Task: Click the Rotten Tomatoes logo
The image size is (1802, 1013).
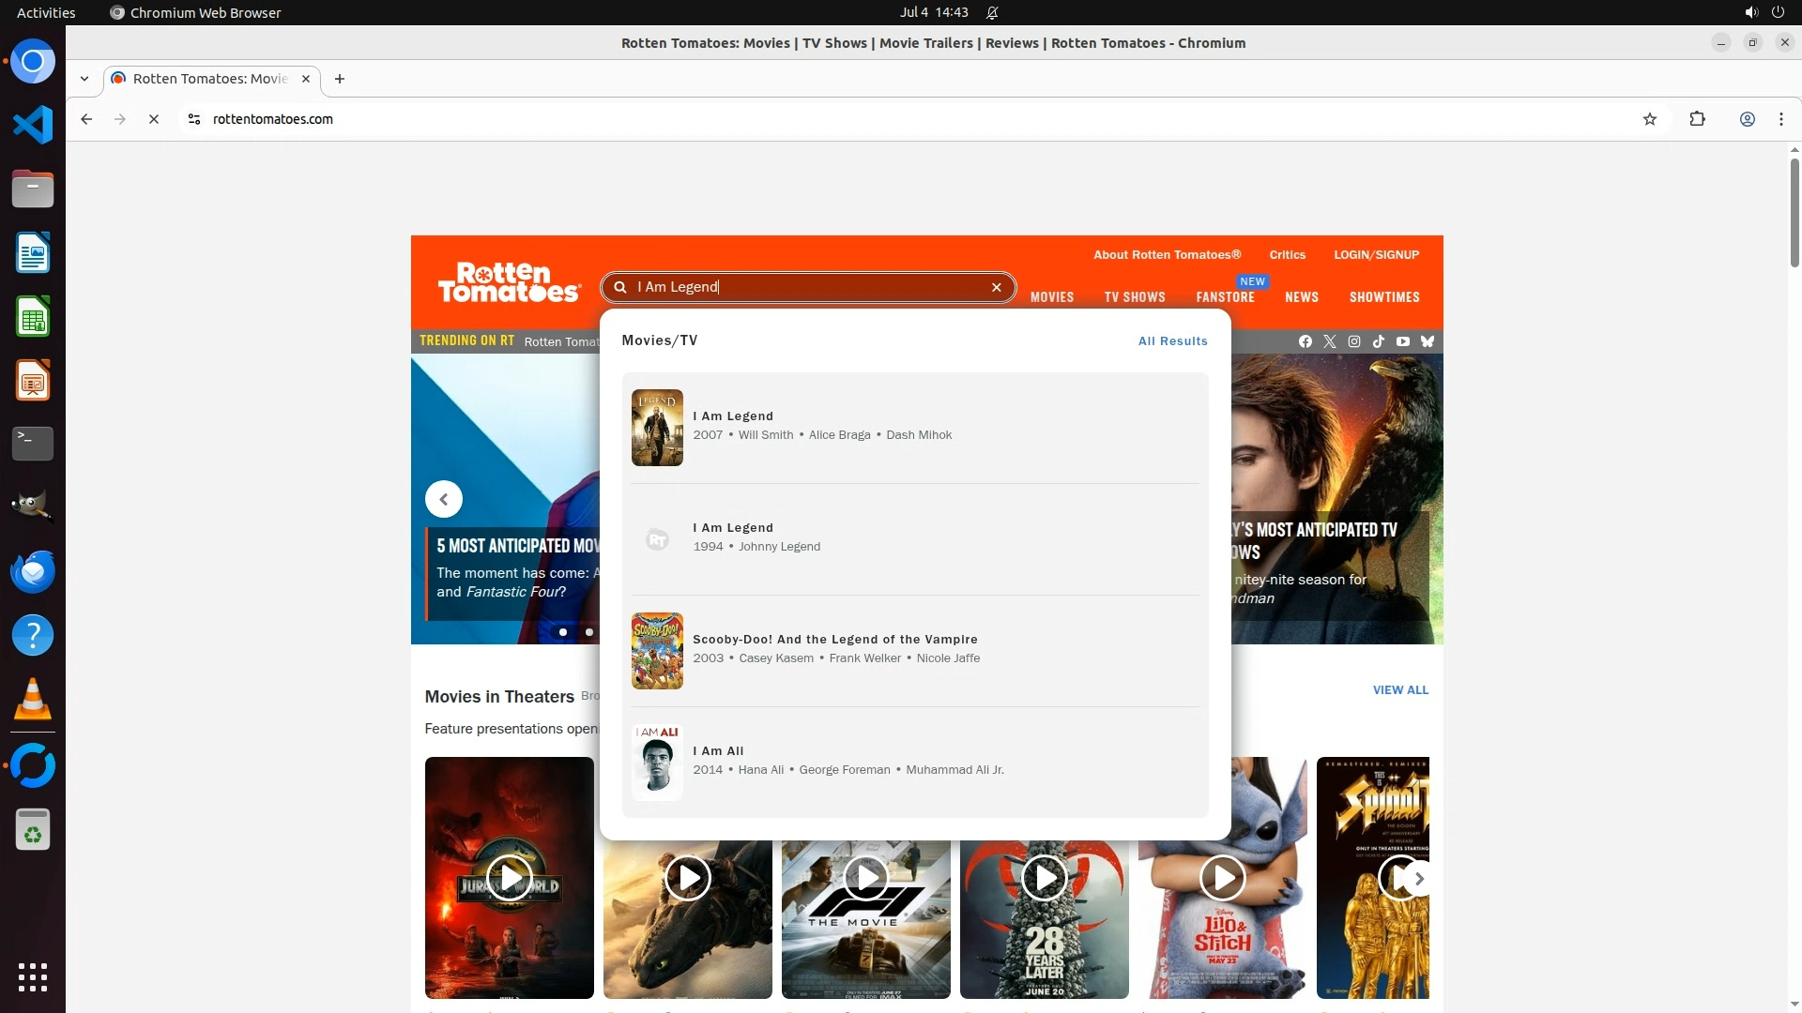Action: (x=509, y=281)
